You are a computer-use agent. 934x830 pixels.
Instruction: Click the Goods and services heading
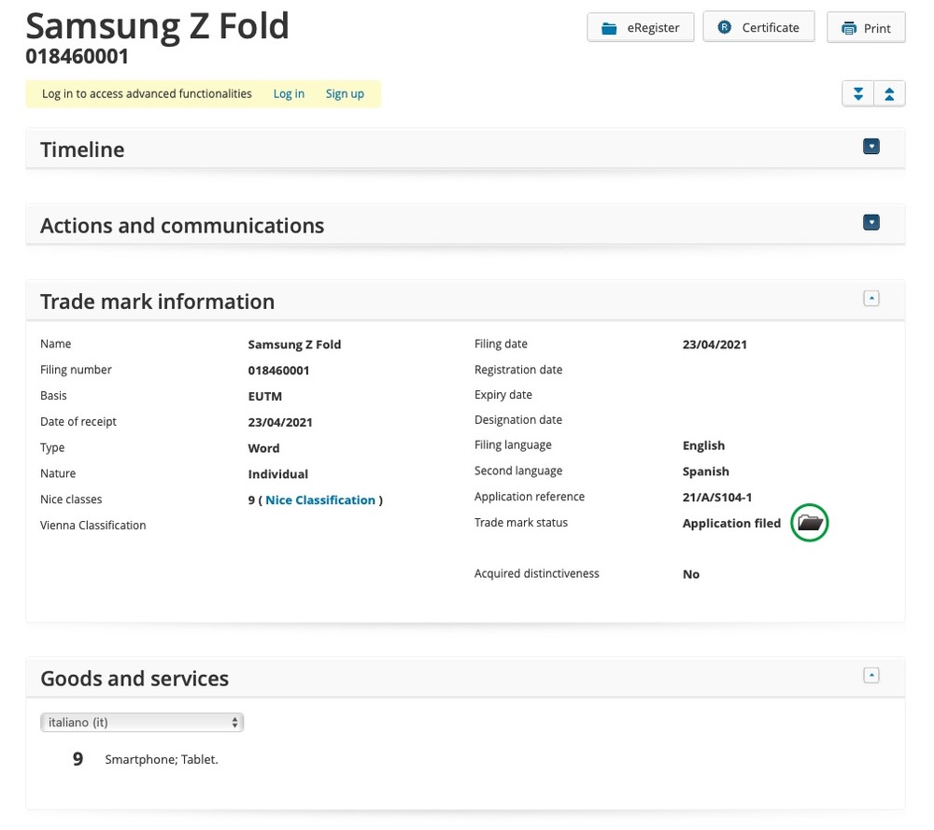click(134, 679)
